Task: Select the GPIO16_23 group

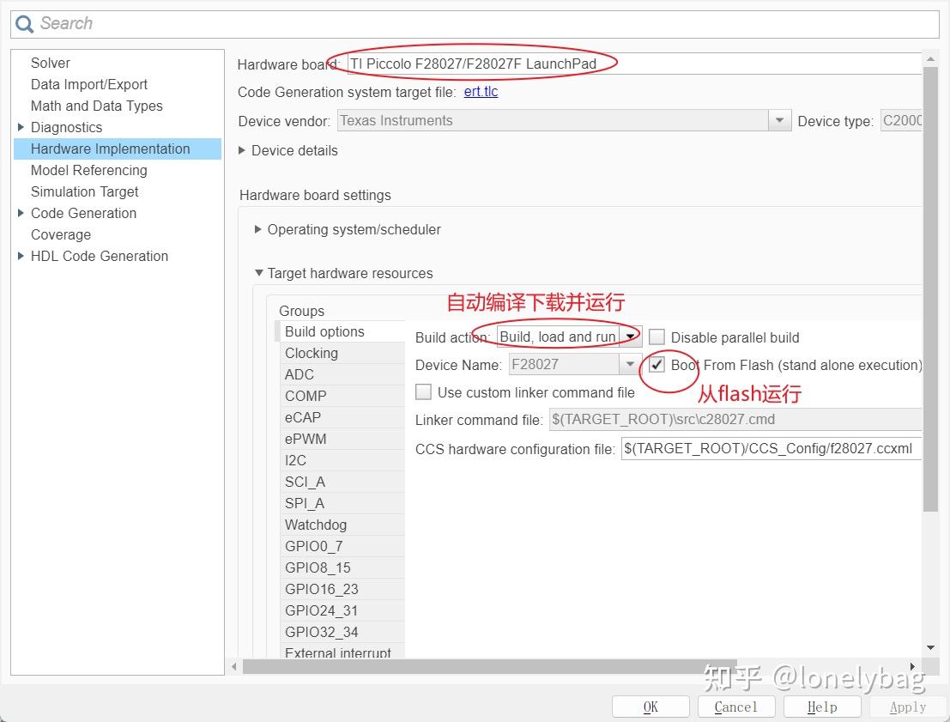Action: pyautogui.click(x=342, y=589)
